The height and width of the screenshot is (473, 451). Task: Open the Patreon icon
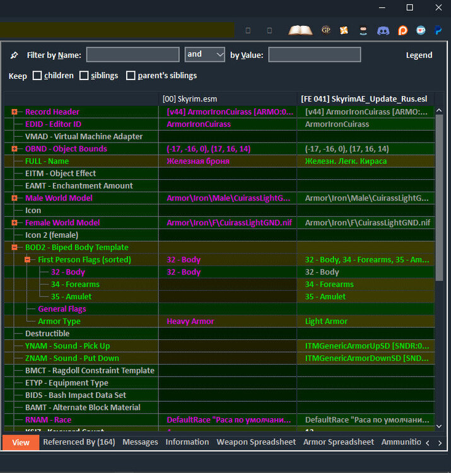point(402,30)
